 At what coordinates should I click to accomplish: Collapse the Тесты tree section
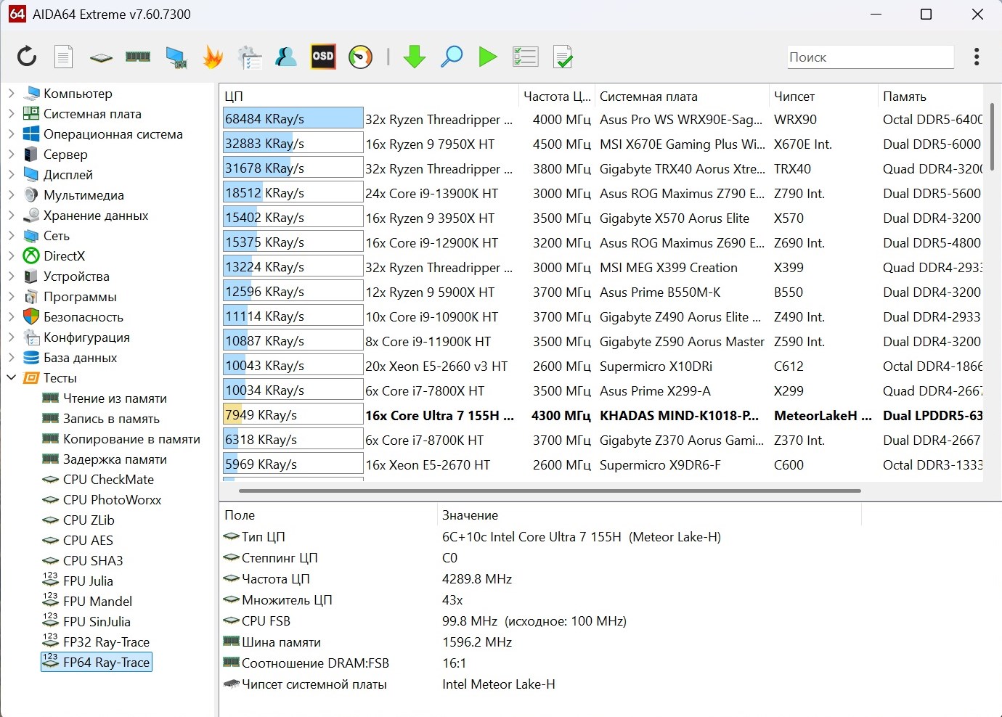pyautogui.click(x=11, y=378)
